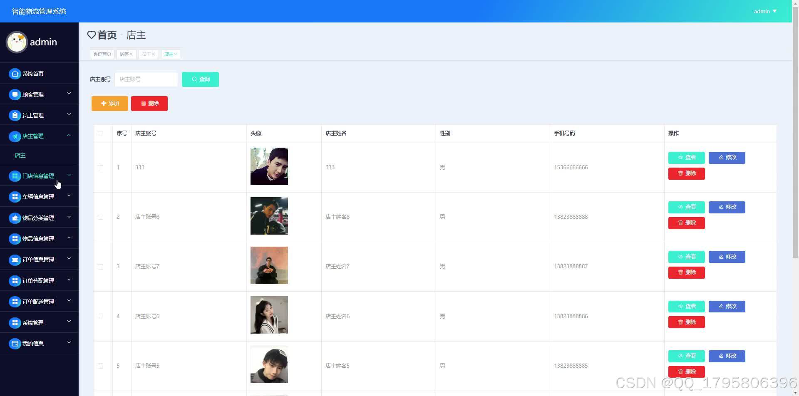Click the 车辆信息管理 grid icon
The height and width of the screenshot is (396, 799).
15,197
